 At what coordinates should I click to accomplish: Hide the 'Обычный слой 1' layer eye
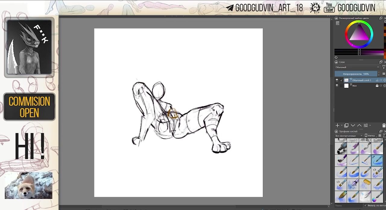tap(337, 80)
